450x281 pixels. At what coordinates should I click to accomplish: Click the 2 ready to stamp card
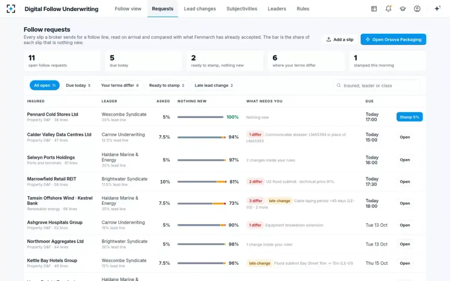[225, 61]
